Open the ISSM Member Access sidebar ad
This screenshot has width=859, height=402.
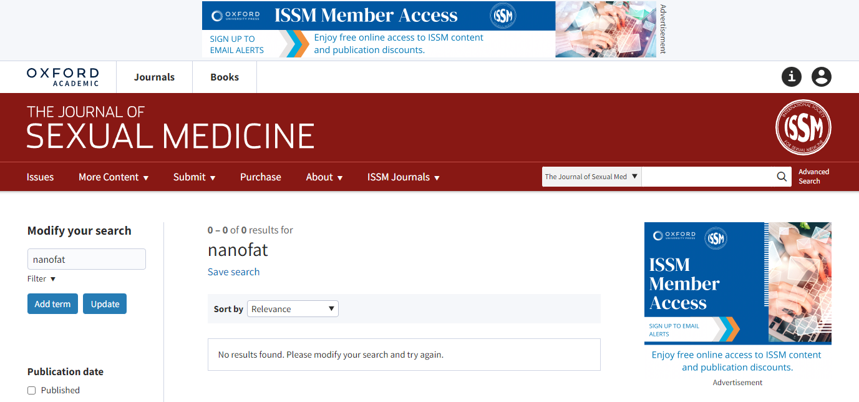point(737,283)
